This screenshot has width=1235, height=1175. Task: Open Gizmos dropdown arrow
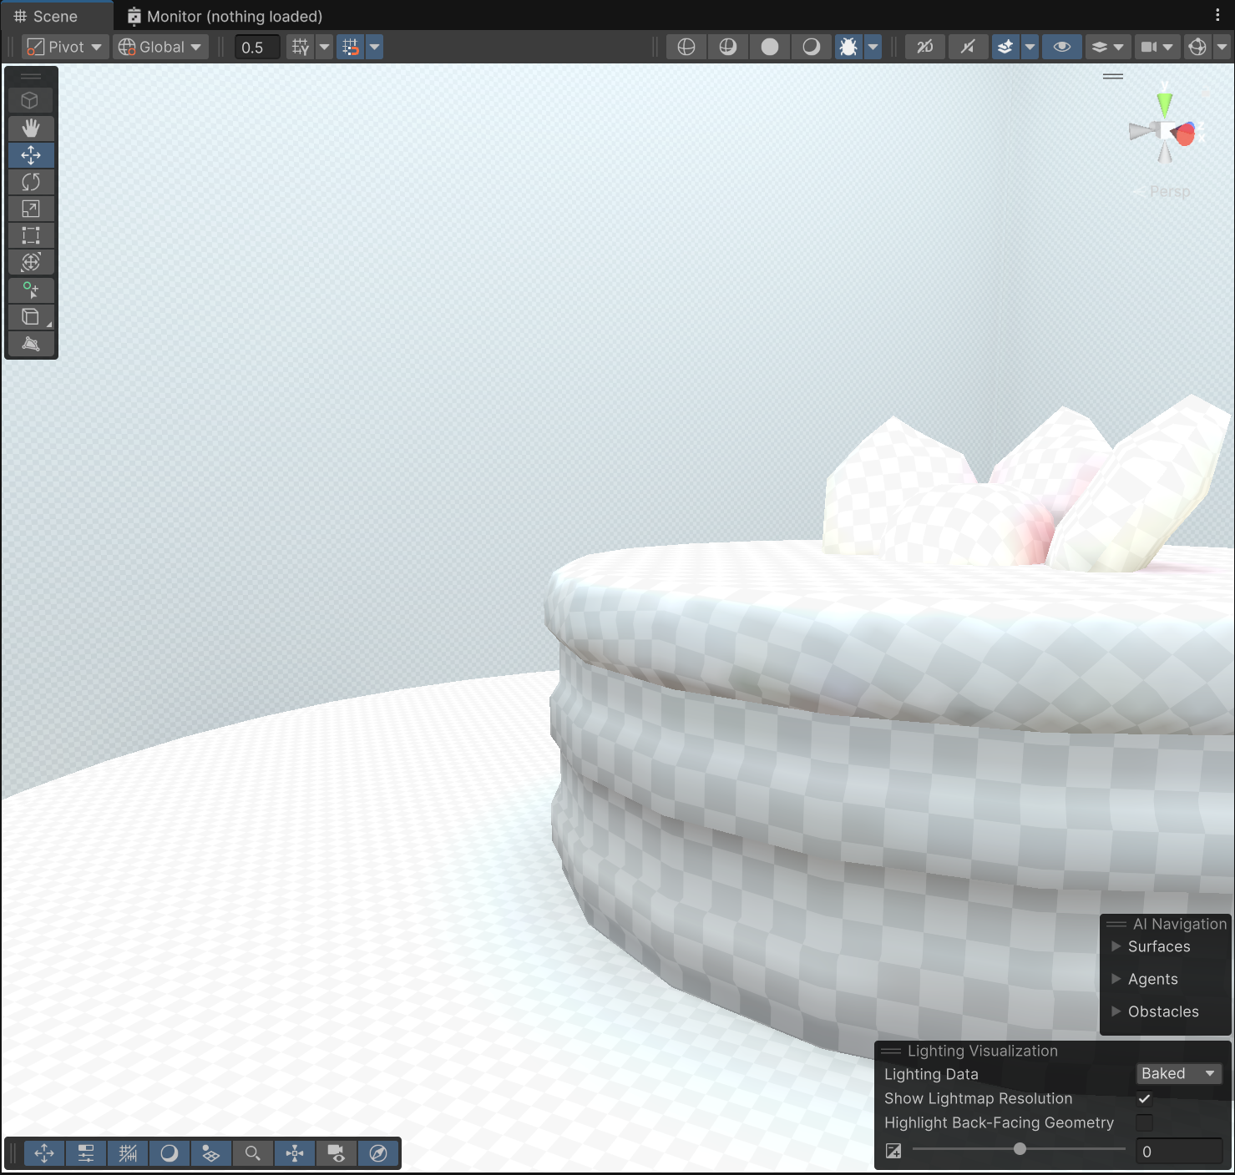click(x=1222, y=47)
